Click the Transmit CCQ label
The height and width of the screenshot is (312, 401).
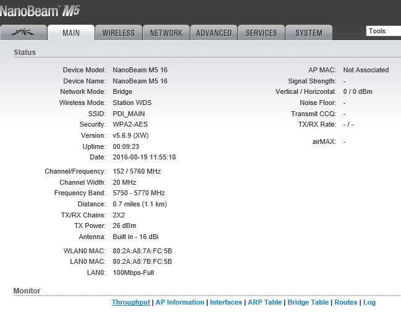coord(313,114)
